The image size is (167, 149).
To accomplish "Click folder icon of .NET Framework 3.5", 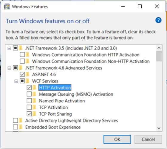I will click(21, 48).
